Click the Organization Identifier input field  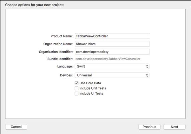click(x=112, y=52)
